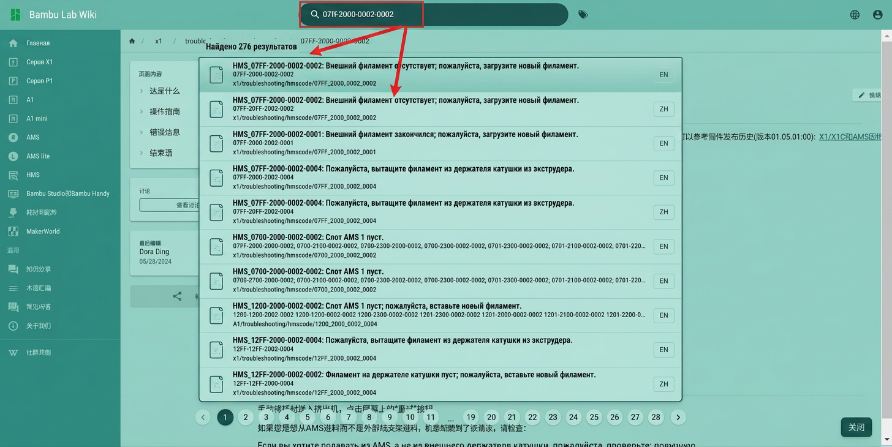892x447 pixels.
Task: Jump to results page 7
Action: click(349, 417)
